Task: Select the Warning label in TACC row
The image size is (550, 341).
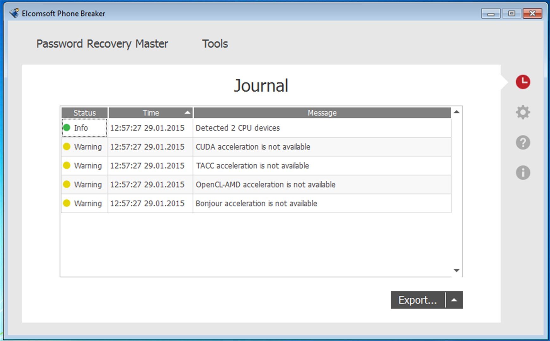Action: pos(88,166)
